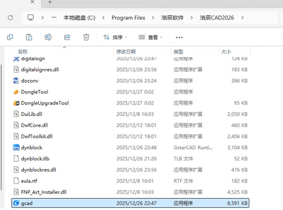283x210 pixels.
Task: Click the rename icon in toolbar
Action: point(48,37)
